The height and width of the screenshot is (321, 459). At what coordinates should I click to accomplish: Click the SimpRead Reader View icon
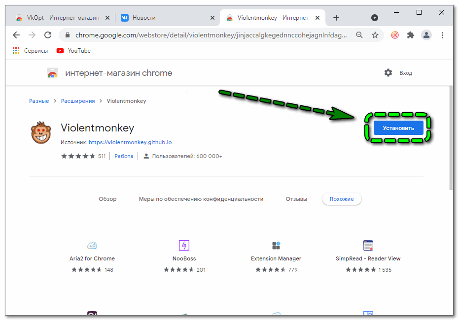[368, 245]
